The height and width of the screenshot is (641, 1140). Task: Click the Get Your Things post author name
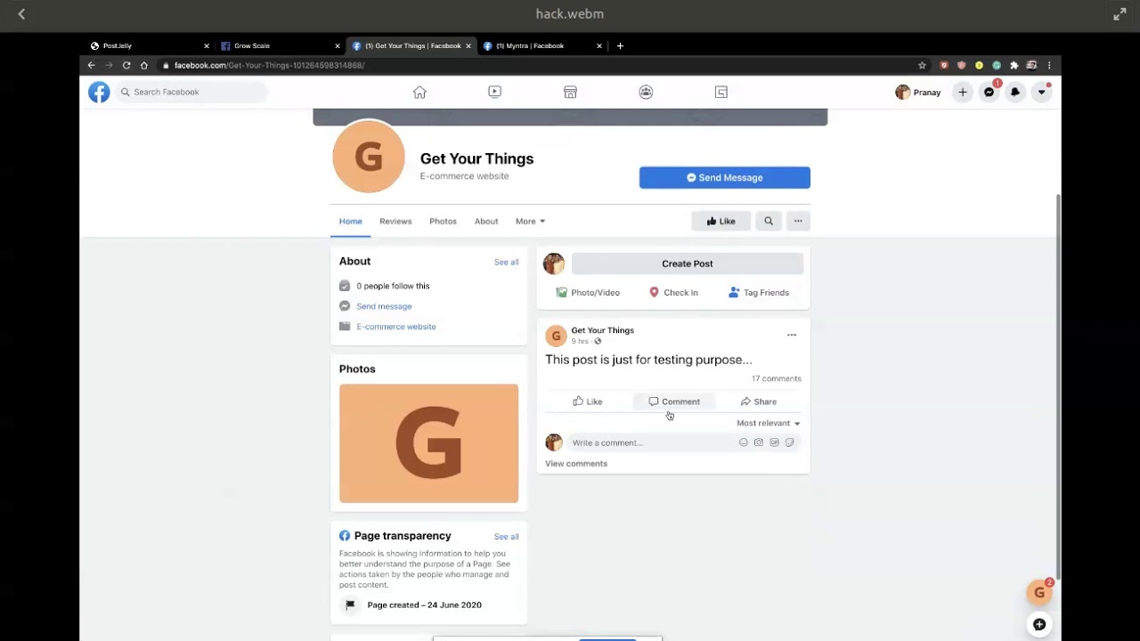pos(603,330)
